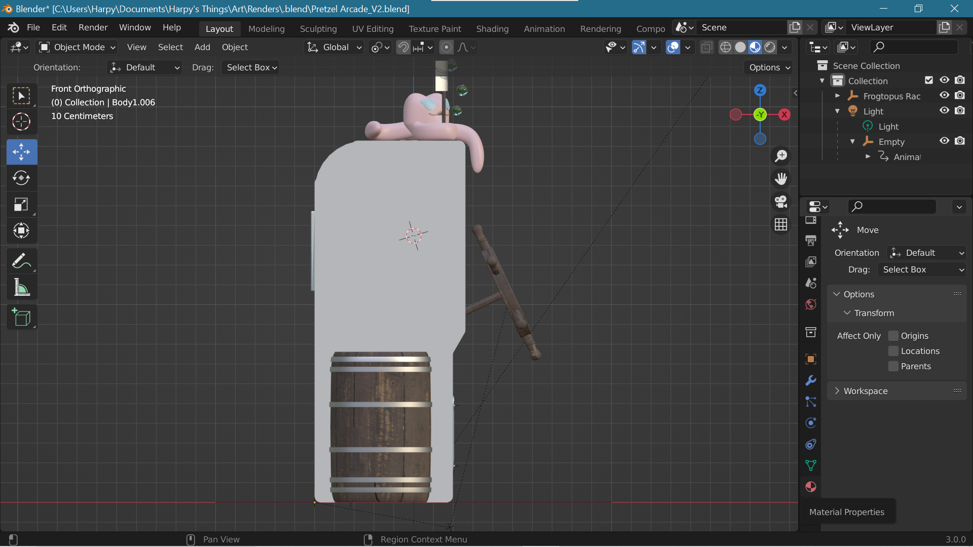
Task: Toggle camera view with camera icon
Action: 781,201
